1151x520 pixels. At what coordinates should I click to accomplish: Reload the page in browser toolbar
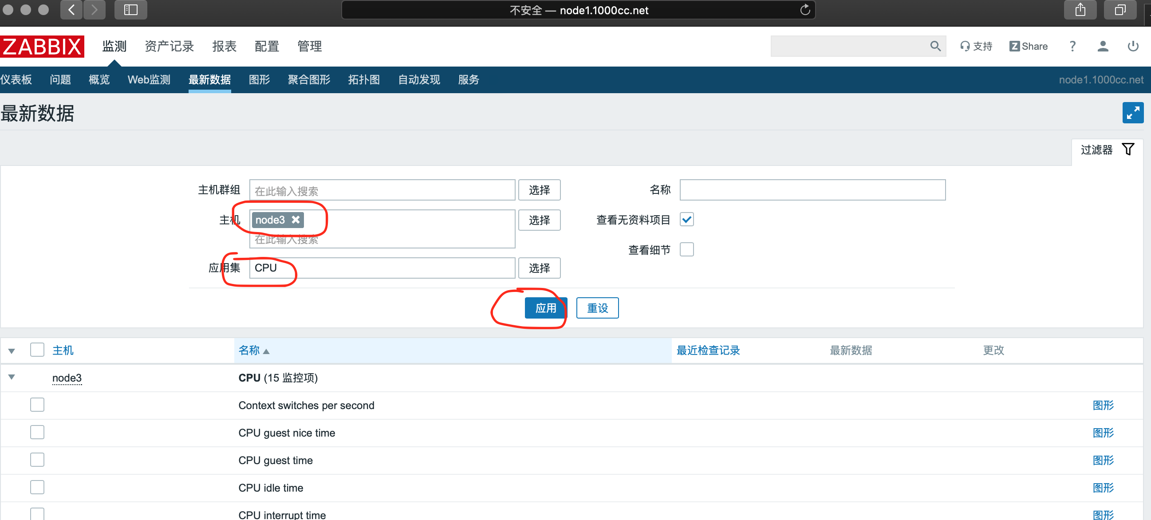[x=805, y=10]
